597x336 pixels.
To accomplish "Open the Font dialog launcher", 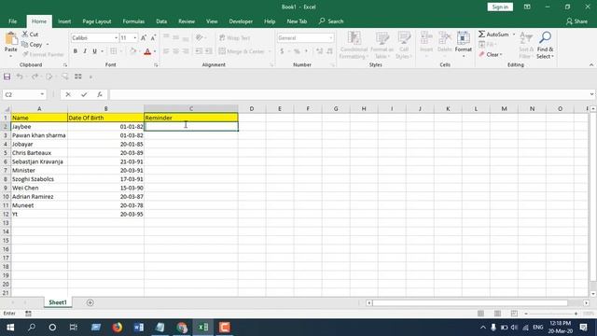I will tap(156, 65).
